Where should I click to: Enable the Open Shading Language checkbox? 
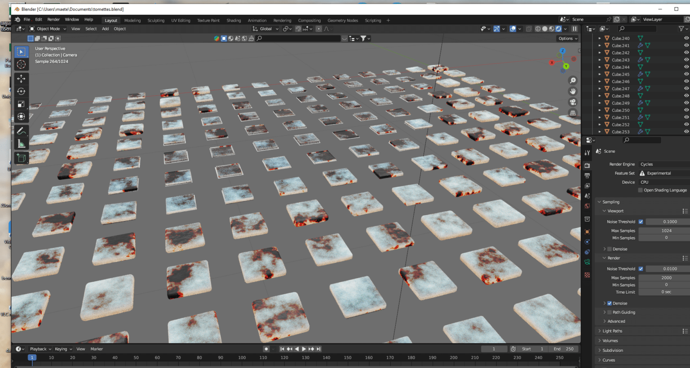640,190
